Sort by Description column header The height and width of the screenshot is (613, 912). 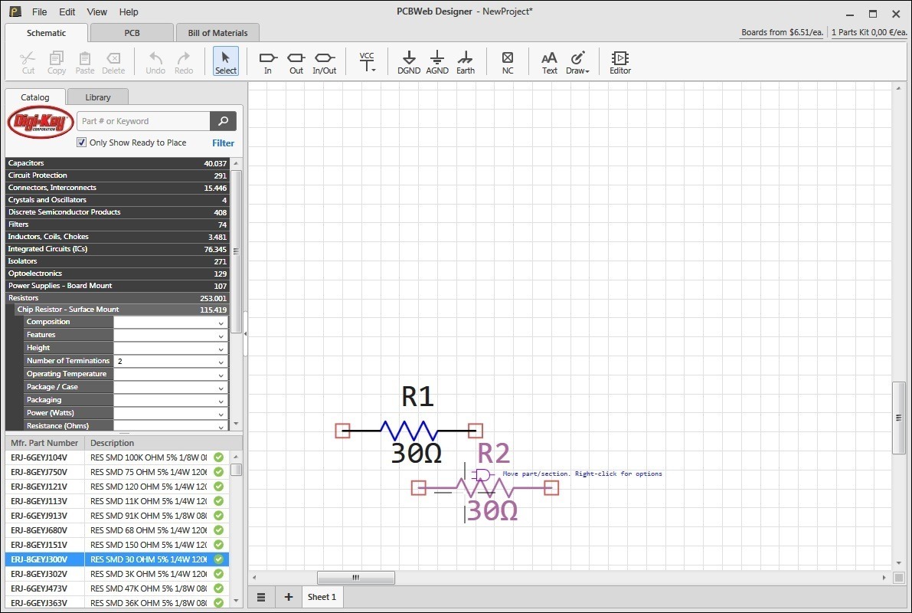coord(157,443)
